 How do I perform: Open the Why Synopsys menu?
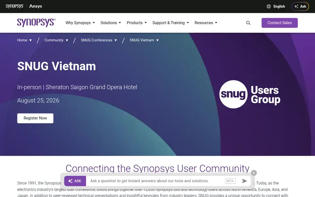78,23
